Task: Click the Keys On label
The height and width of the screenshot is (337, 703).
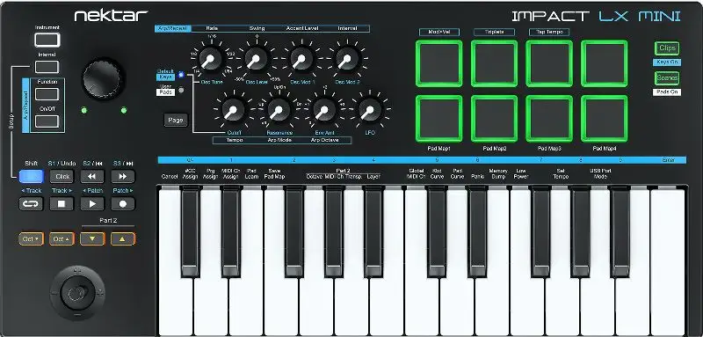Action: coord(667,62)
